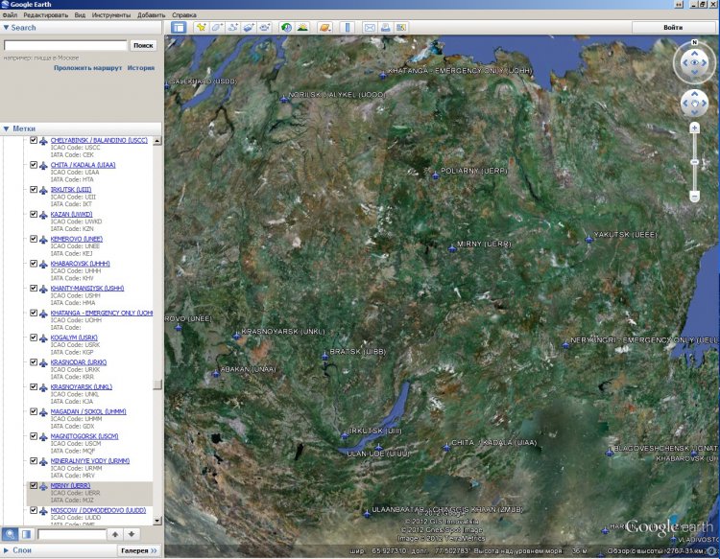The width and height of the screenshot is (720, 559).
Task: Collapse the Метки panel triangle
Action: (x=6, y=128)
